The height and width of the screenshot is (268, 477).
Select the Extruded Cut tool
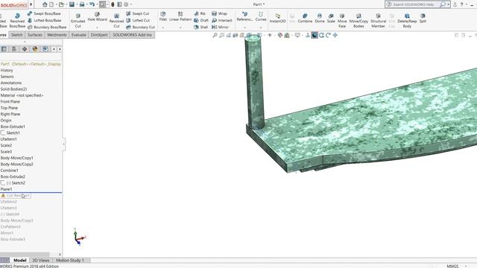click(x=78, y=21)
